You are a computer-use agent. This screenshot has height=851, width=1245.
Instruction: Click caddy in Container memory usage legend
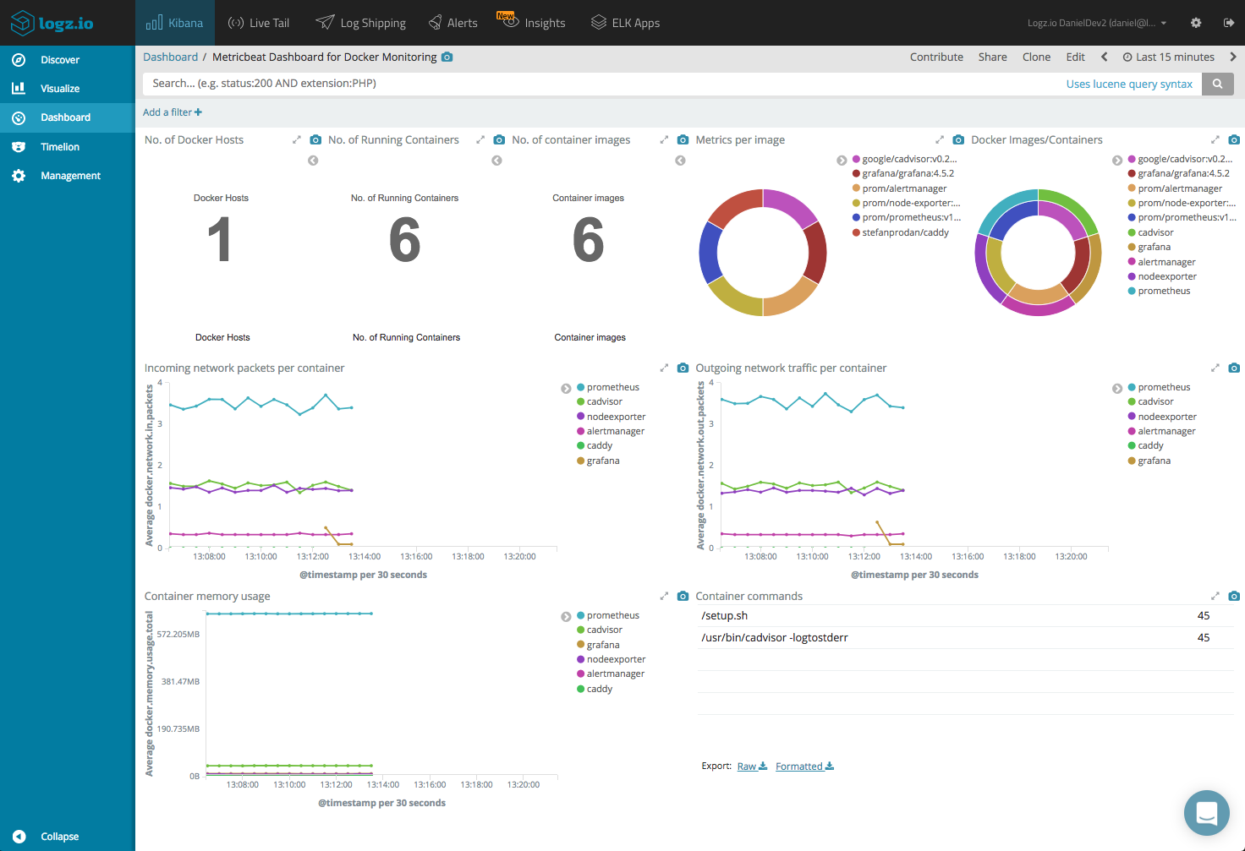600,689
